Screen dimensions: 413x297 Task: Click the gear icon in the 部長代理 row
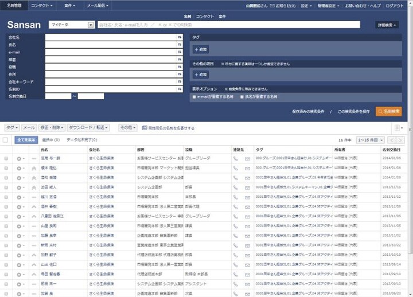coord(20,207)
